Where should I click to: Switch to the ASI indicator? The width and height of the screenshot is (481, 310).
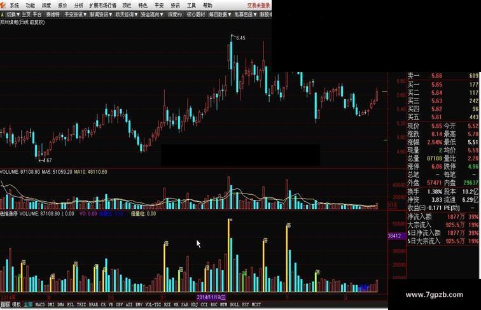[129, 304]
